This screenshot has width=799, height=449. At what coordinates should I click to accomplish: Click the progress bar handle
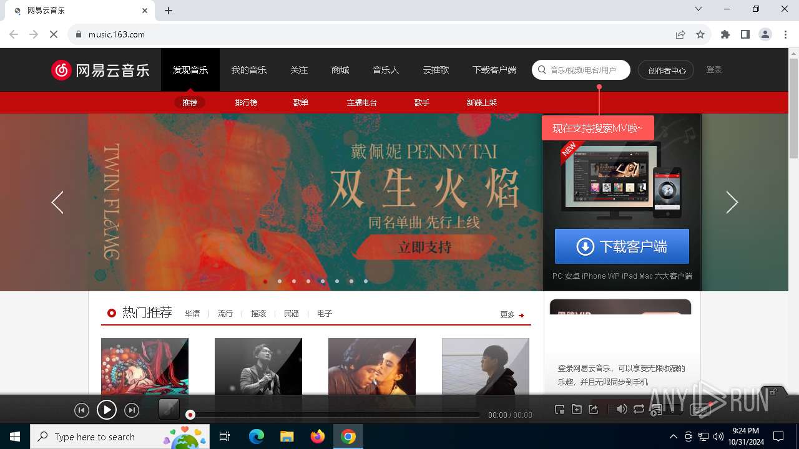[x=190, y=415]
